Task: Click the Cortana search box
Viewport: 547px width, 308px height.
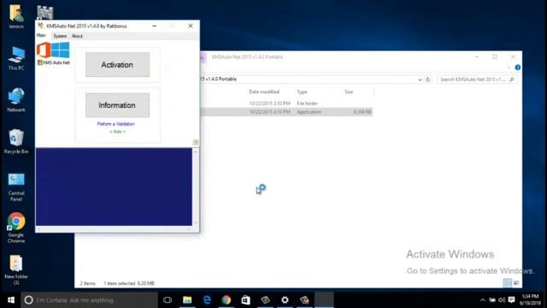Action: (x=89, y=300)
